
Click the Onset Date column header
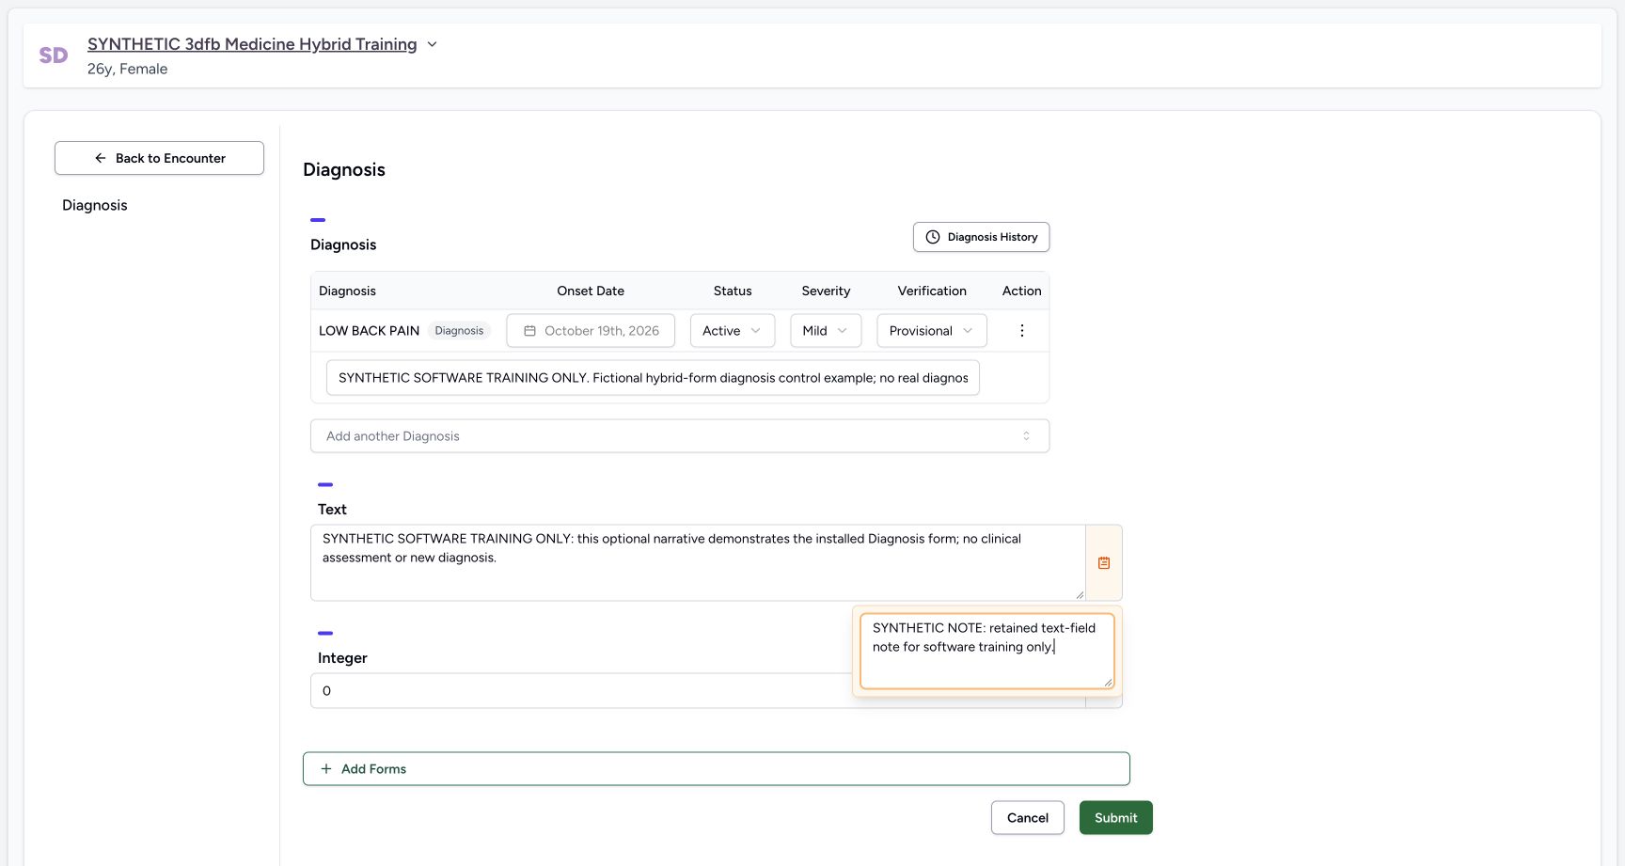(x=591, y=291)
